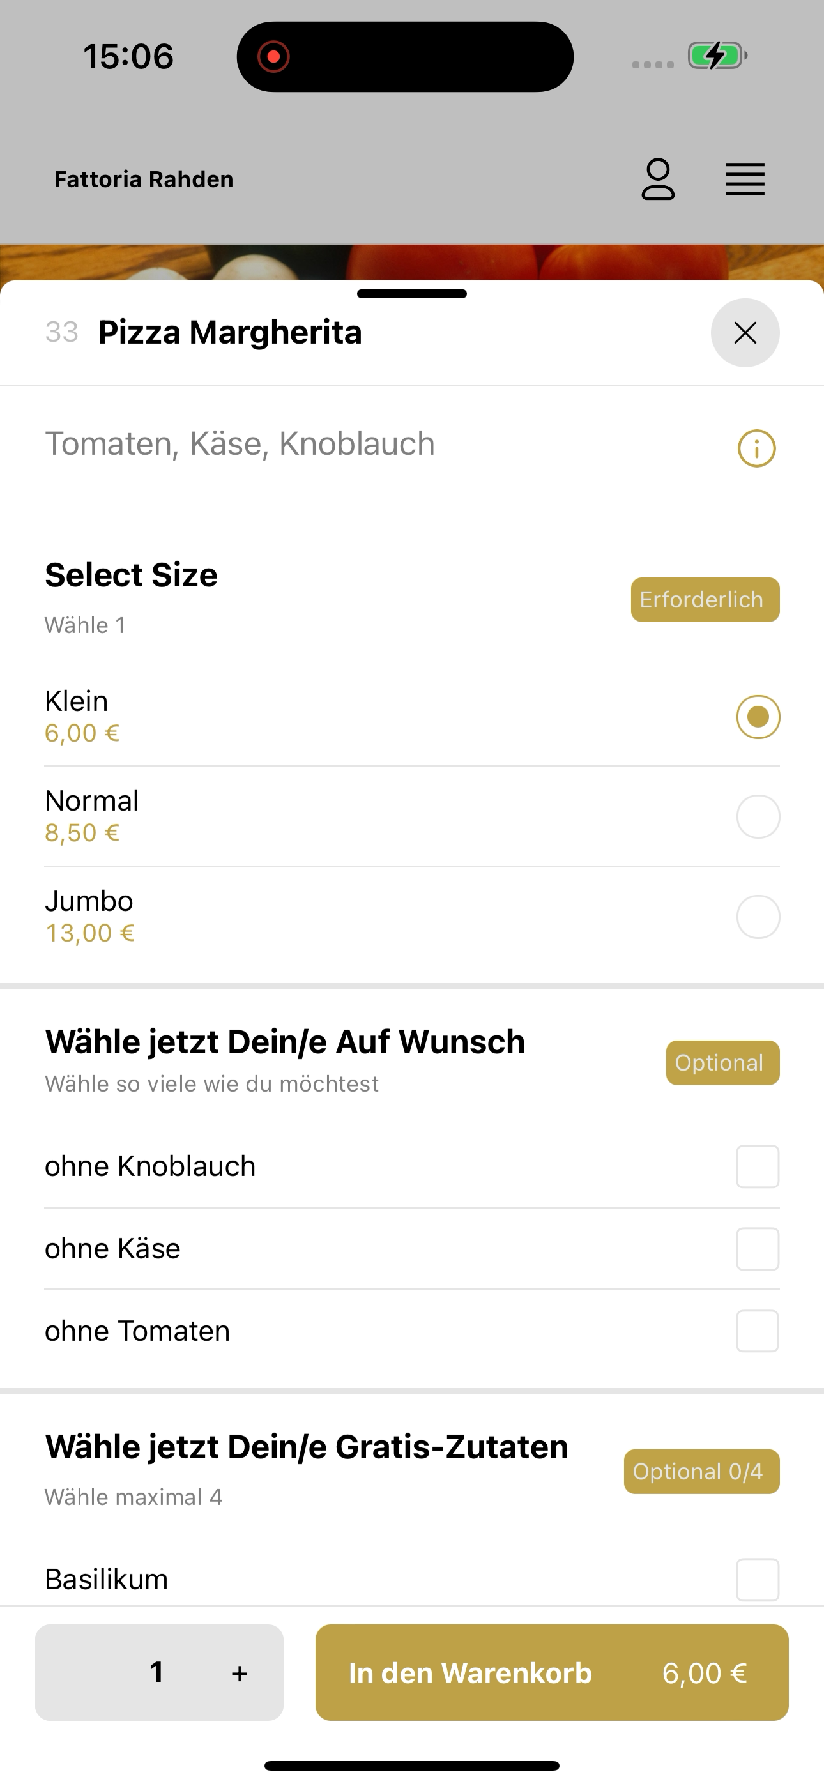Pick the Jumbo 13,00 € option
824x1786 pixels.
click(x=412, y=917)
